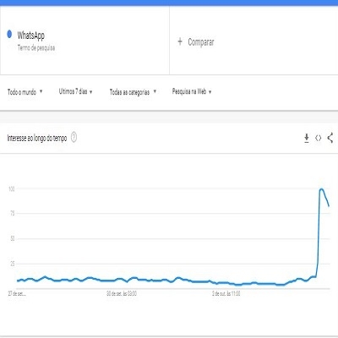Open the Últimos 7 dias time range dropdown
This screenshot has width=338, height=338.
(x=76, y=91)
